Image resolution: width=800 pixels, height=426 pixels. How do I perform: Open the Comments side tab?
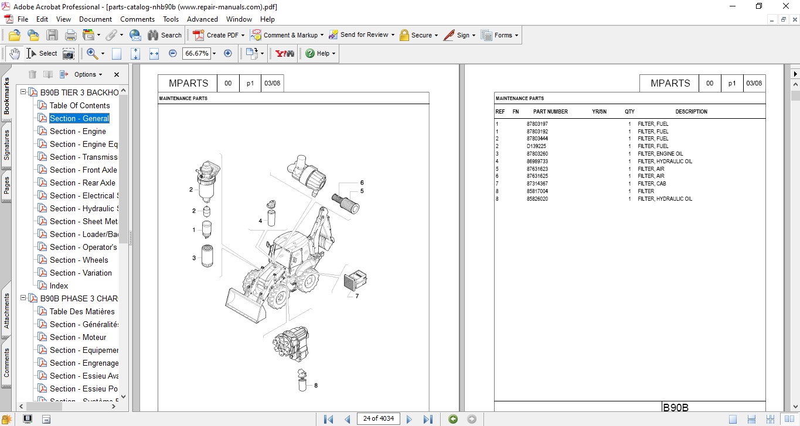[x=6, y=362]
